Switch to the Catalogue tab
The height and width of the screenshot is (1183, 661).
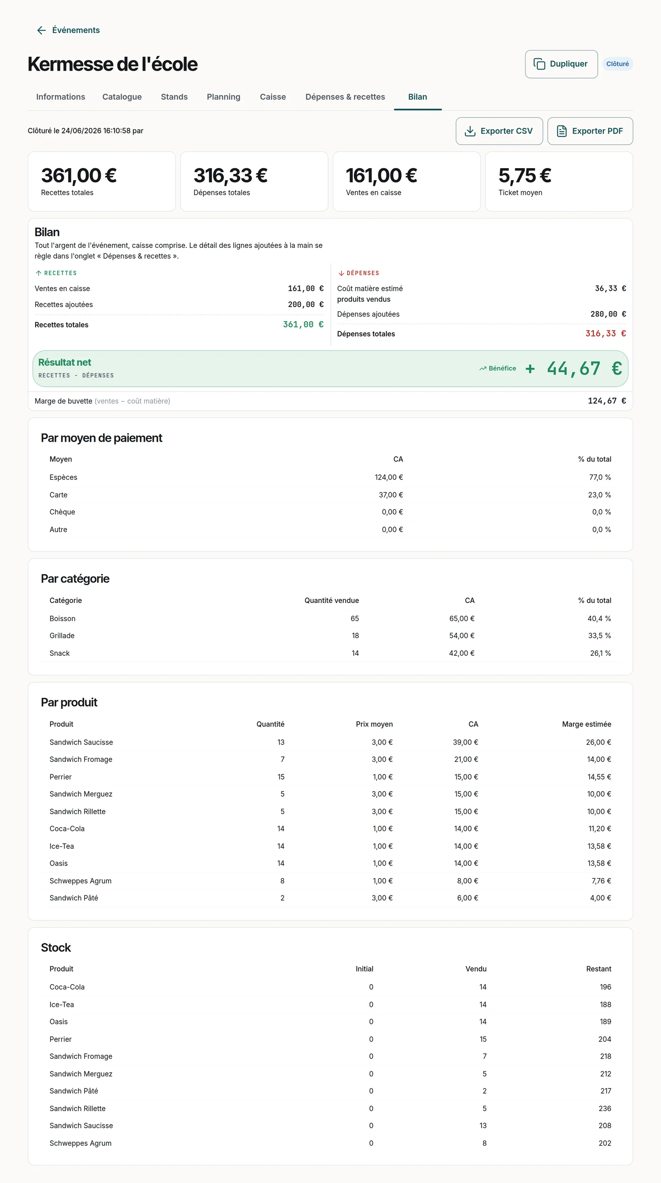(x=122, y=97)
